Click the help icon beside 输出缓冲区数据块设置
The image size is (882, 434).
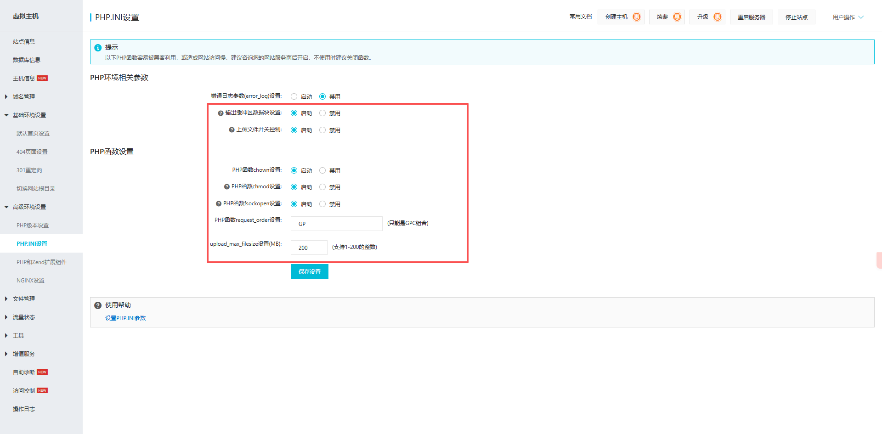tap(220, 113)
